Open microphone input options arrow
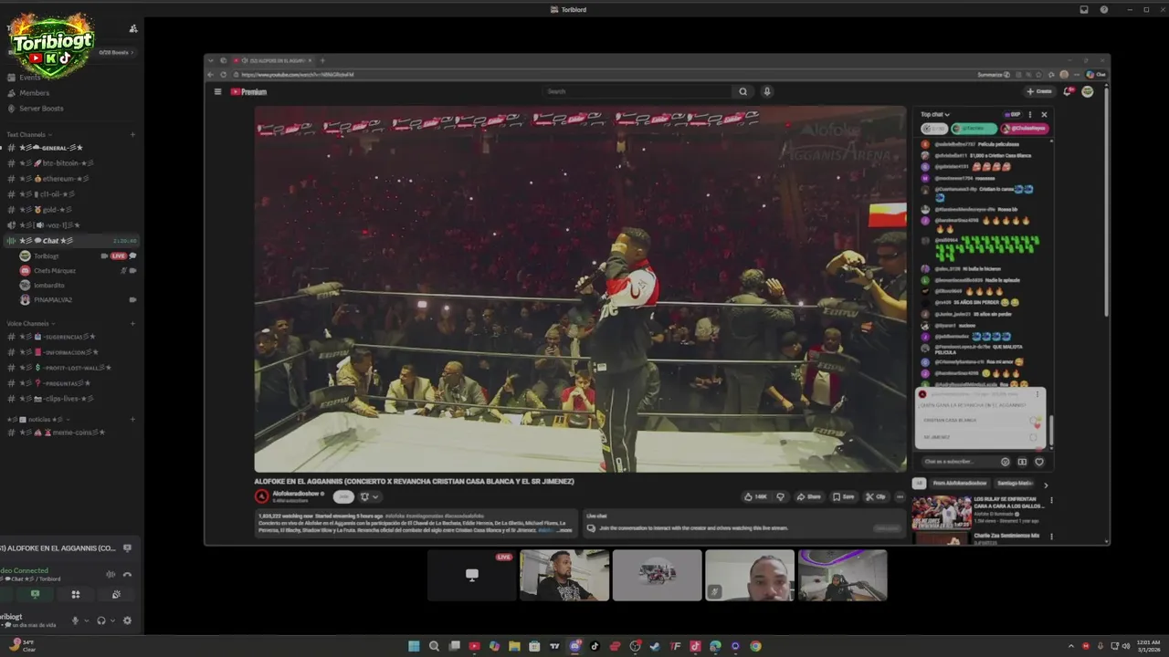The height and width of the screenshot is (657, 1169). click(87, 620)
